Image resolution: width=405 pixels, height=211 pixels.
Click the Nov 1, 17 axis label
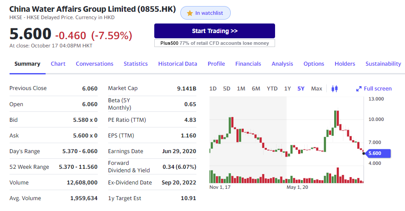click(x=220, y=187)
